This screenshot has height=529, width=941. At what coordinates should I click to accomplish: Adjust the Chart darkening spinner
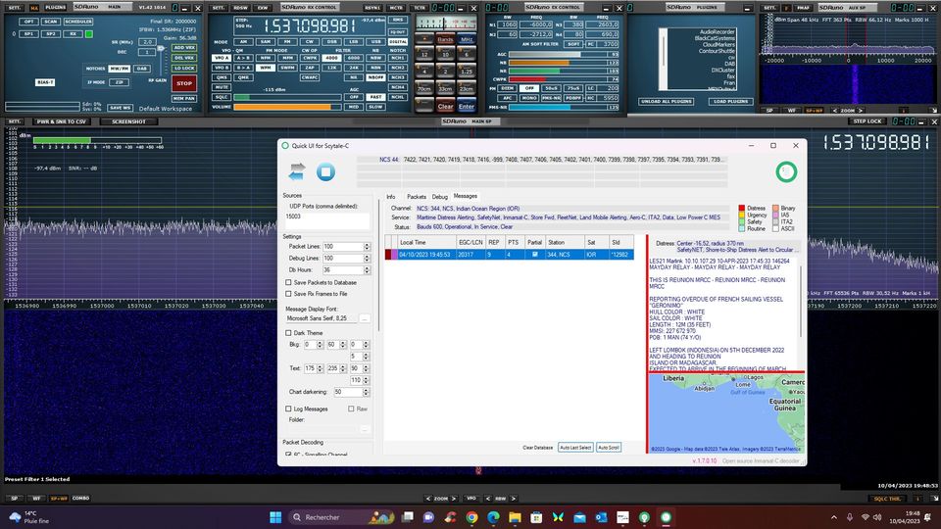(368, 391)
